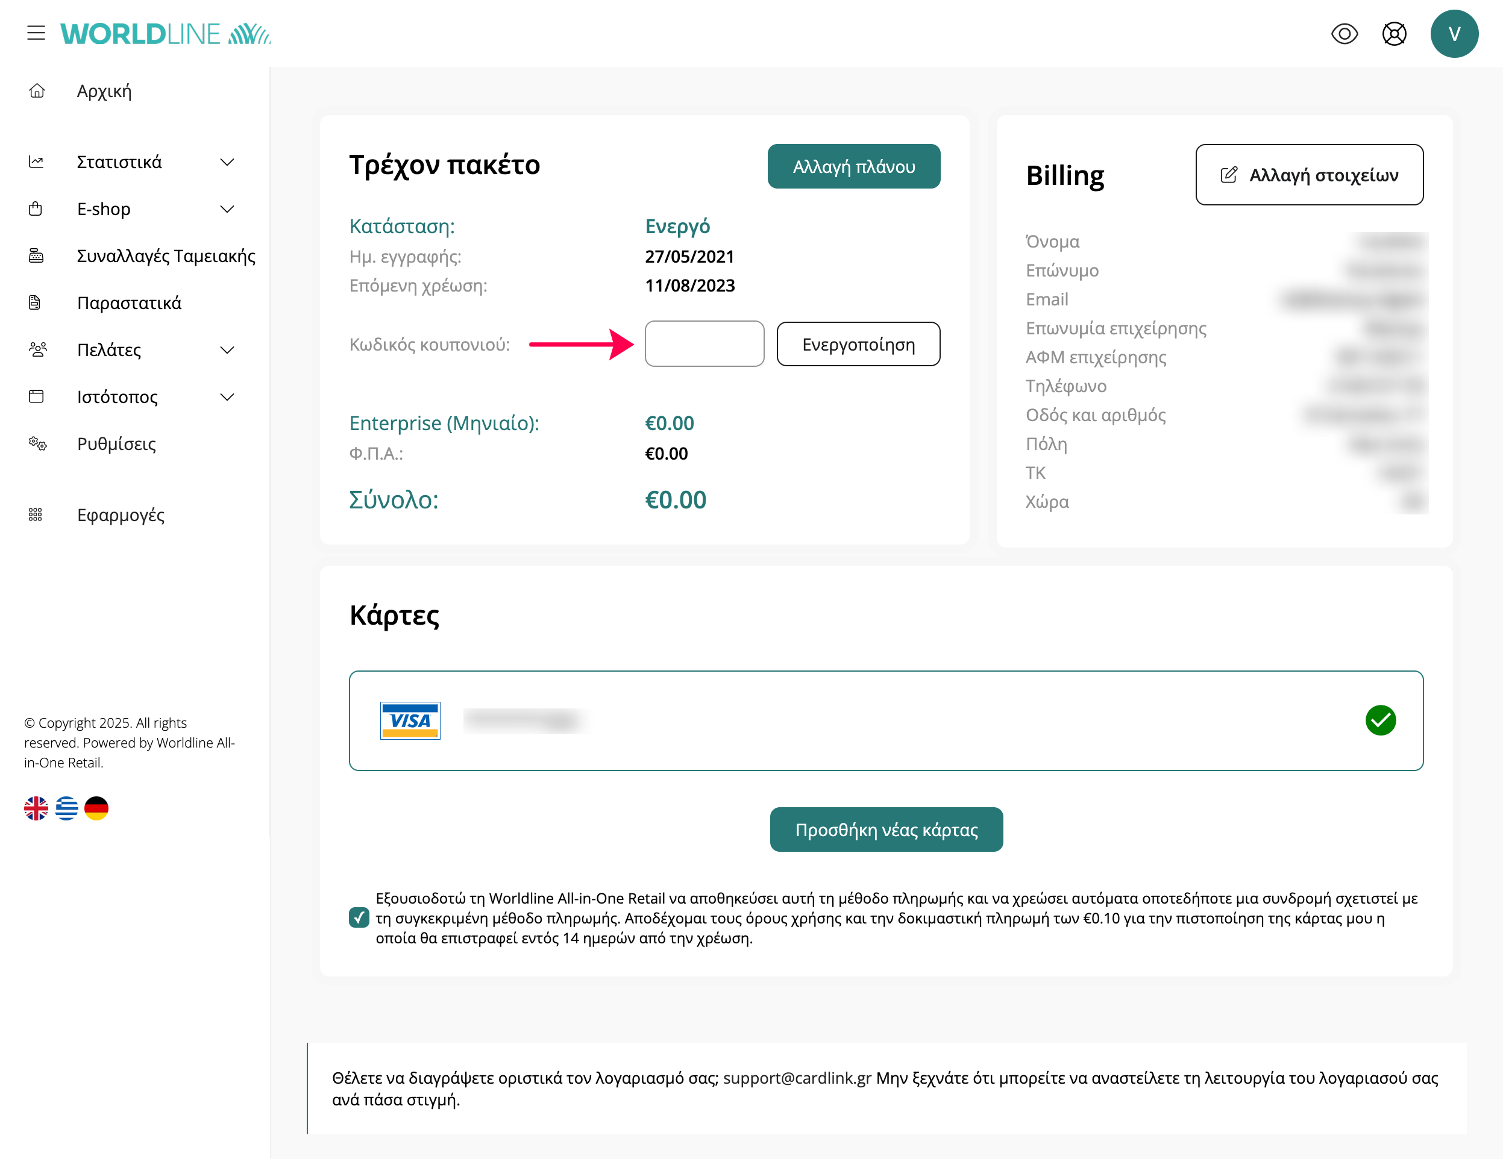
Task: Click Προσθήκη νέας κάρτας button
Action: click(x=886, y=829)
